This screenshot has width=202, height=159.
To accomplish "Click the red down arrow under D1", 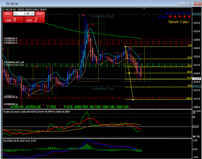I will click(184, 17).
